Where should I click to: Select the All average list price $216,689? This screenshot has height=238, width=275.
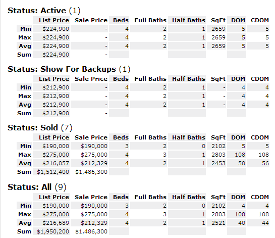click(x=56, y=223)
